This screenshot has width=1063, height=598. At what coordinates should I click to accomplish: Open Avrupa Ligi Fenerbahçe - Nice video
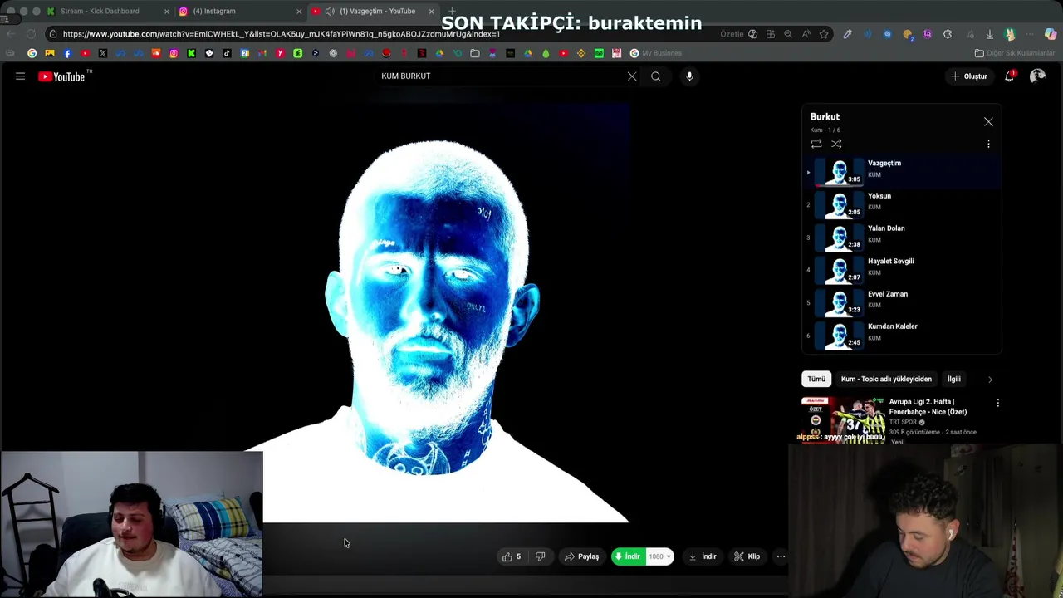928,407
